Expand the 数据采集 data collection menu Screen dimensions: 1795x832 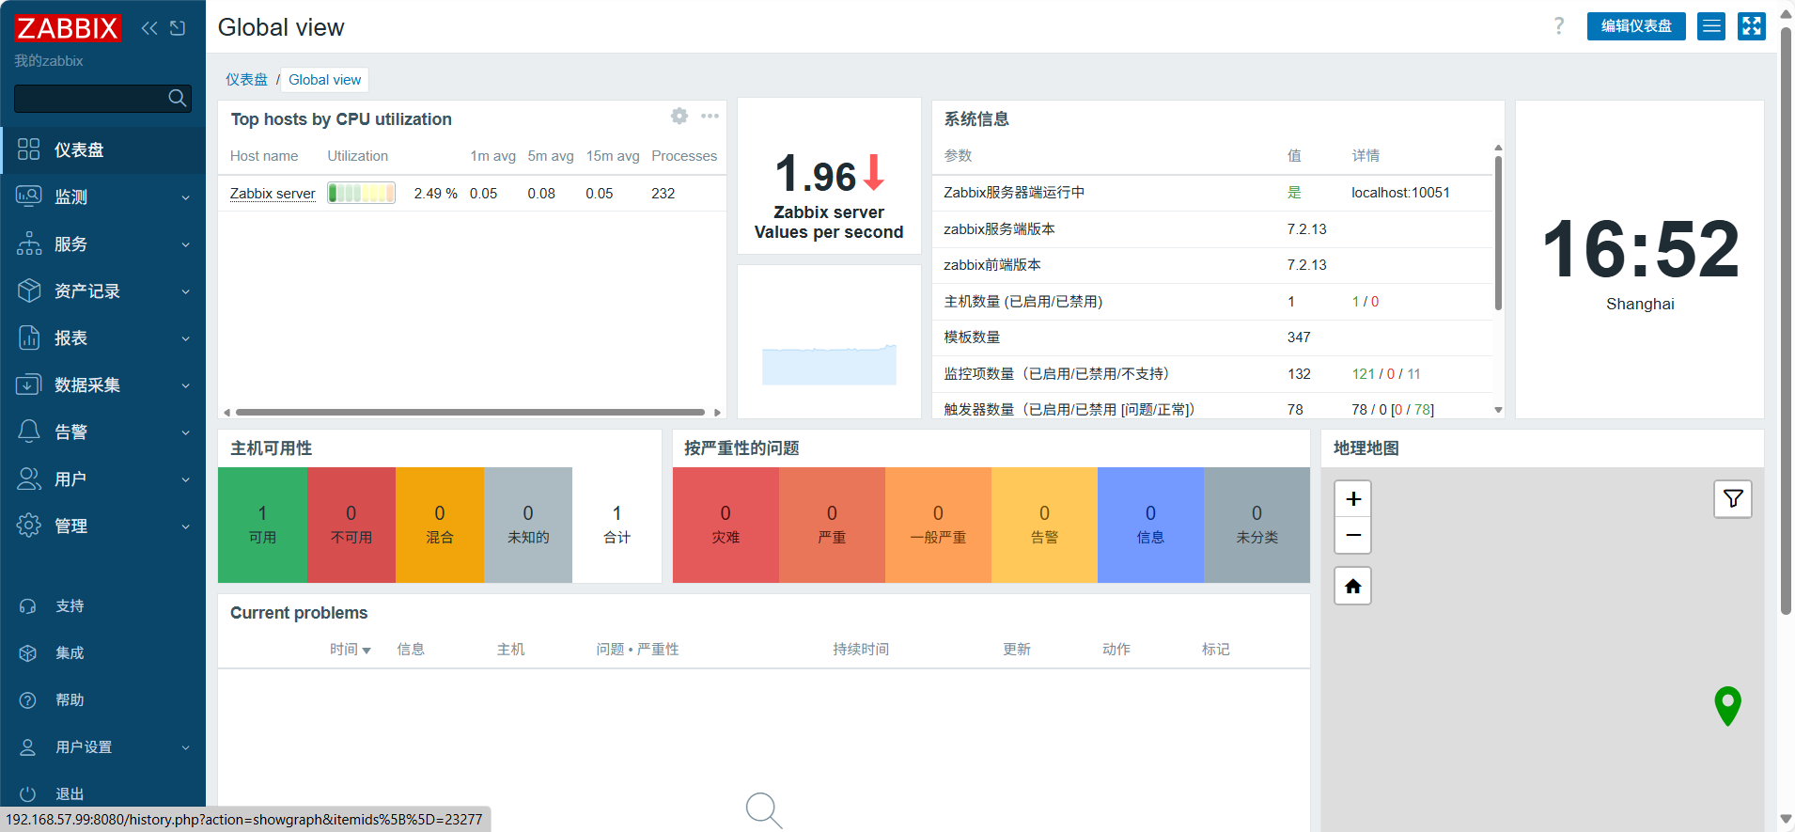pyautogui.click(x=103, y=385)
